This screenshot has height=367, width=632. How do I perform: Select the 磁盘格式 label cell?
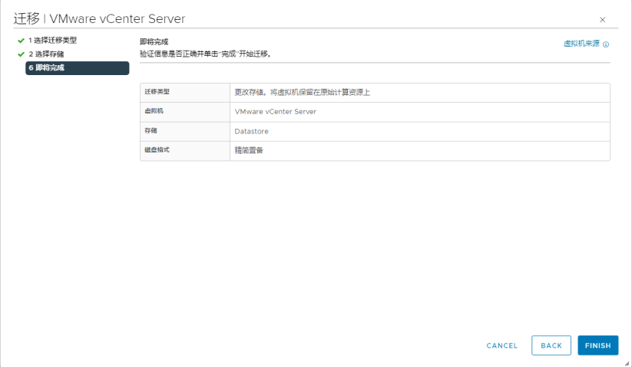[x=185, y=151]
